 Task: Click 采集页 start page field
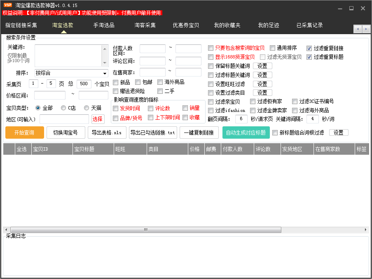coord(33,84)
